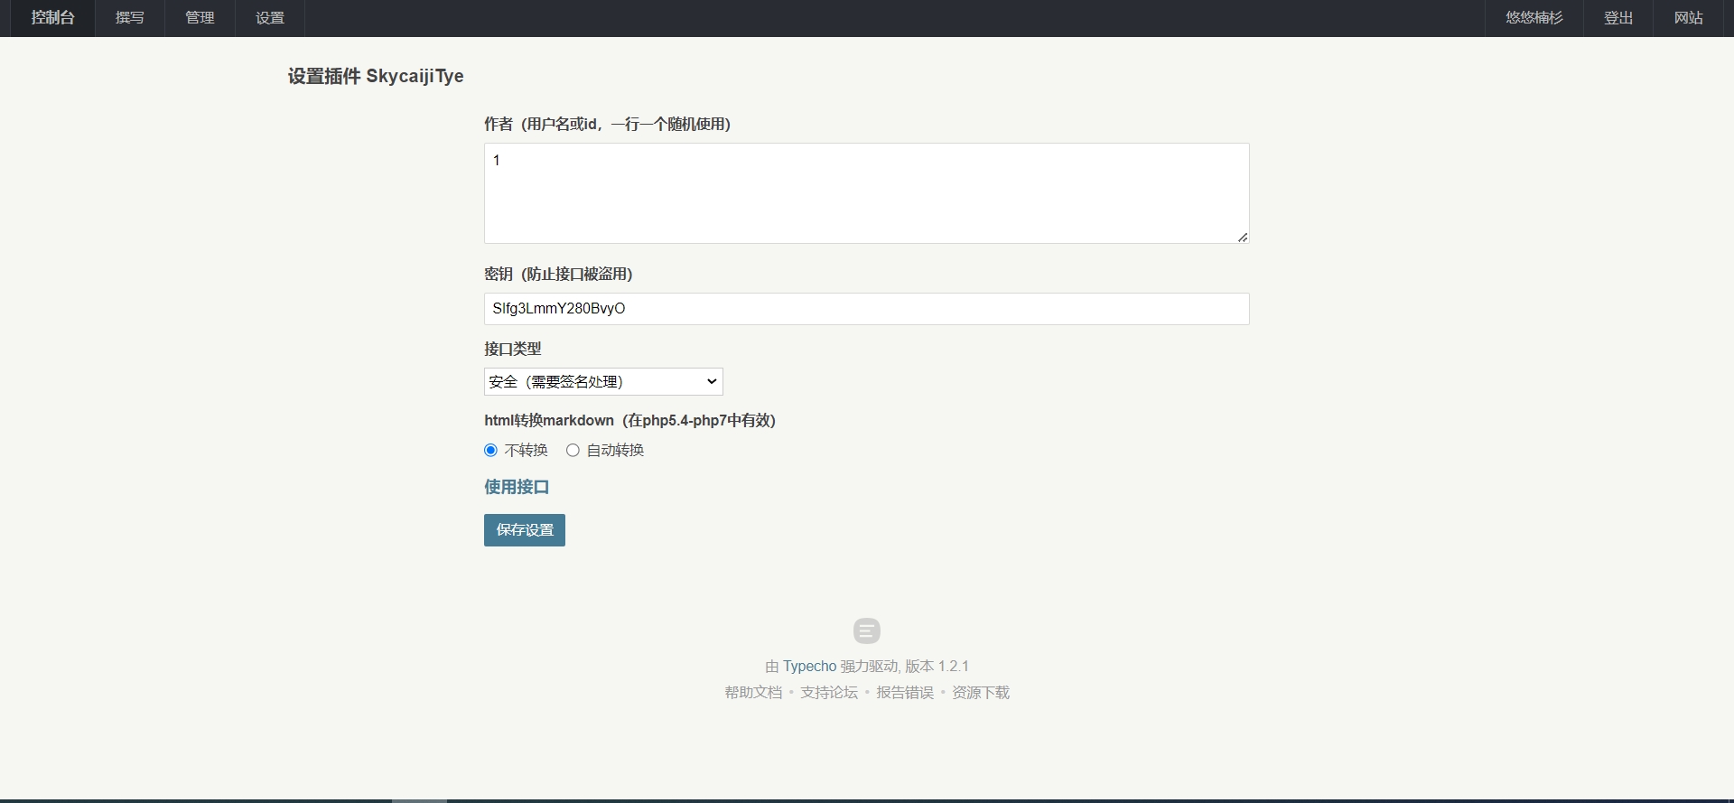Image resolution: width=1734 pixels, height=803 pixels.
Task: Click 登出 to log out
Action: (1617, 18)
